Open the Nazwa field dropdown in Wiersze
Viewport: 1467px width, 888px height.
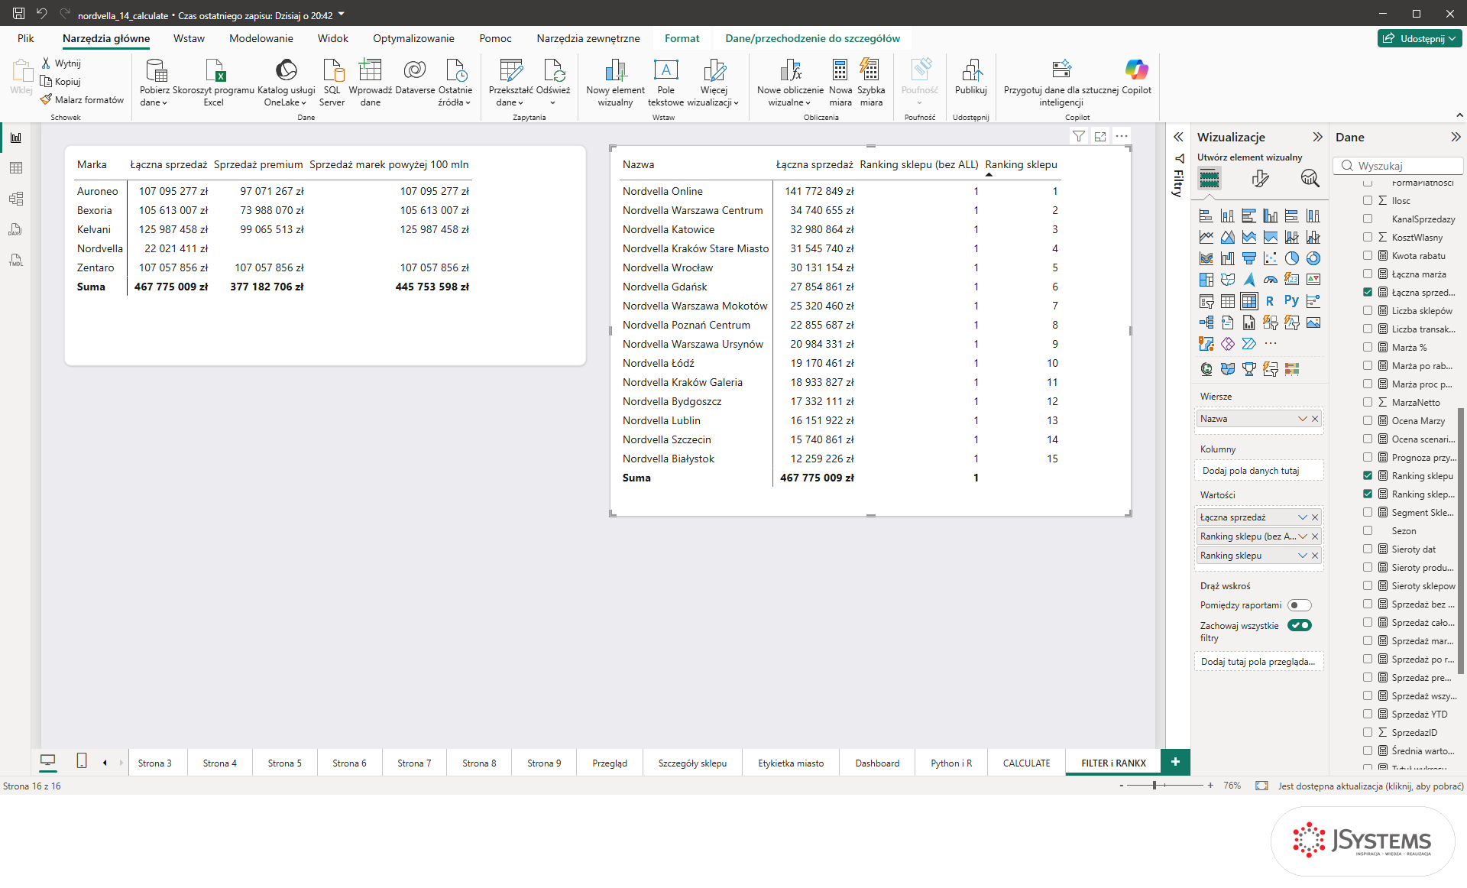1302,419
